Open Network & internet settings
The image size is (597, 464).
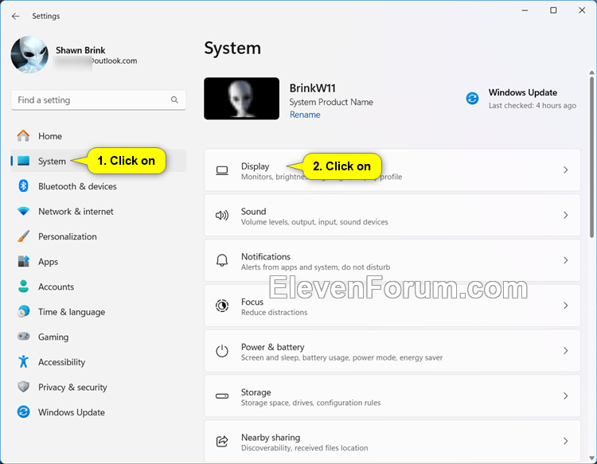tap(76, 211)
